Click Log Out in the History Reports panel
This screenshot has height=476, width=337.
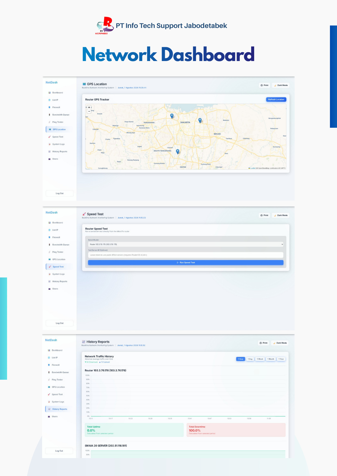pyautogui.click(x=59, y=451)
